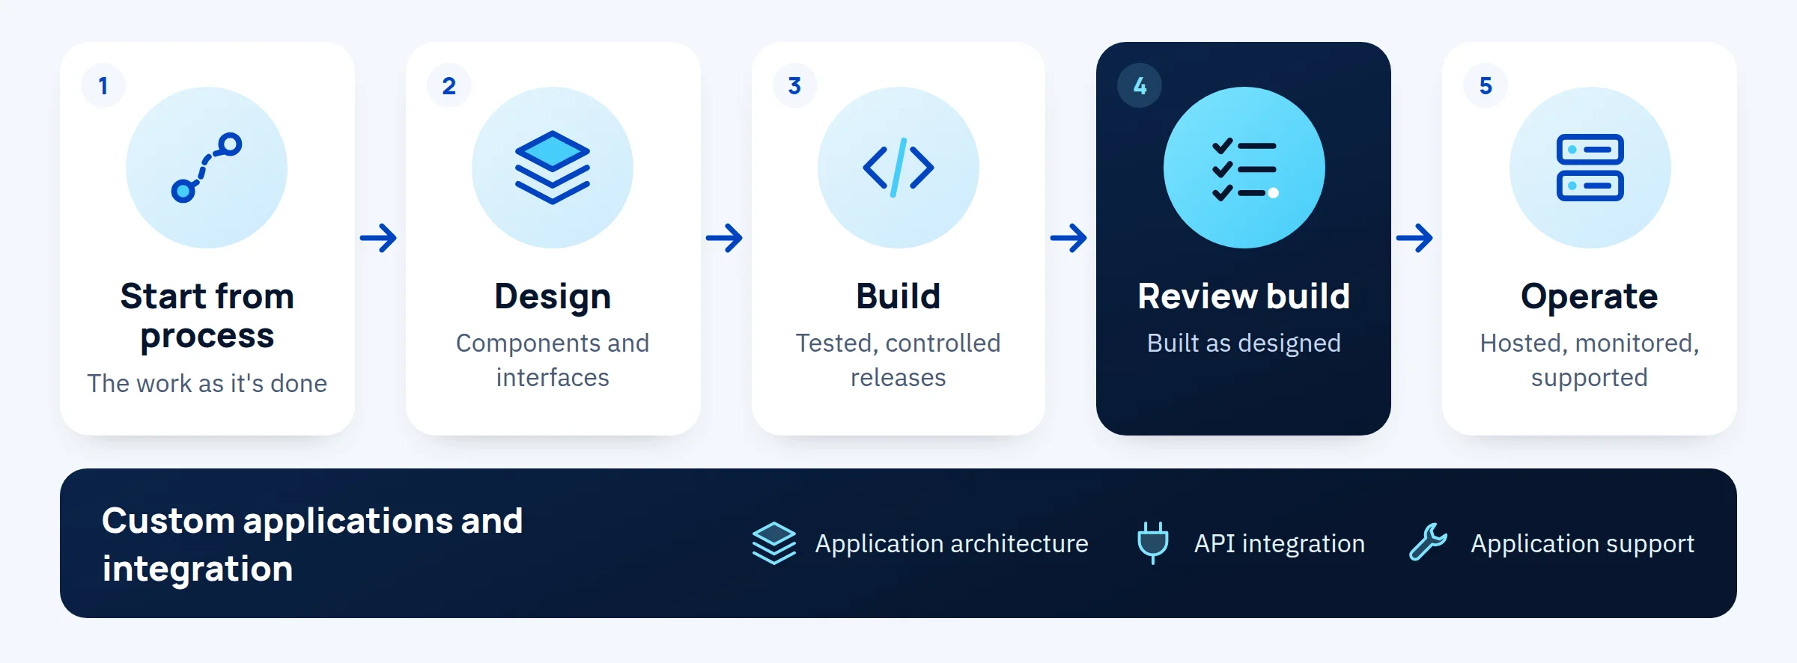Click "Built as designed" description
This screenshot has width=1797, height=663.
point(1244,343)
